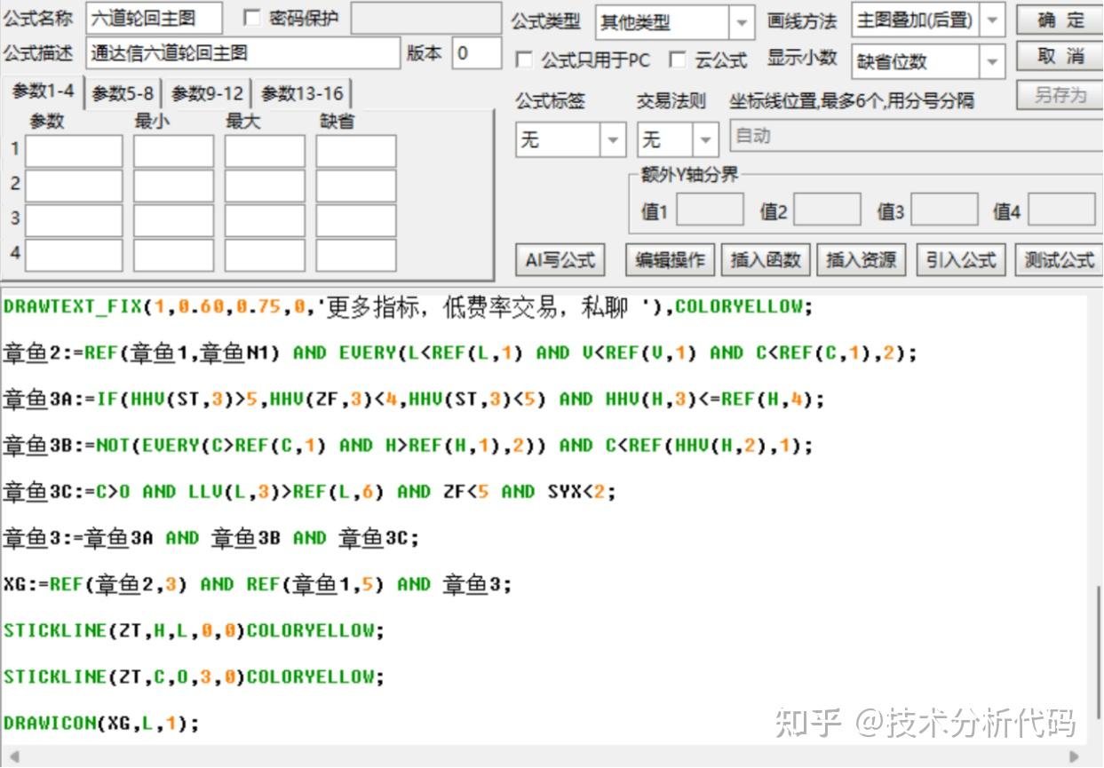The width and height of the screenshot is (1104, 768).
Task: Click the 值2 Y-axis field
Action: (x=827, y=210)
